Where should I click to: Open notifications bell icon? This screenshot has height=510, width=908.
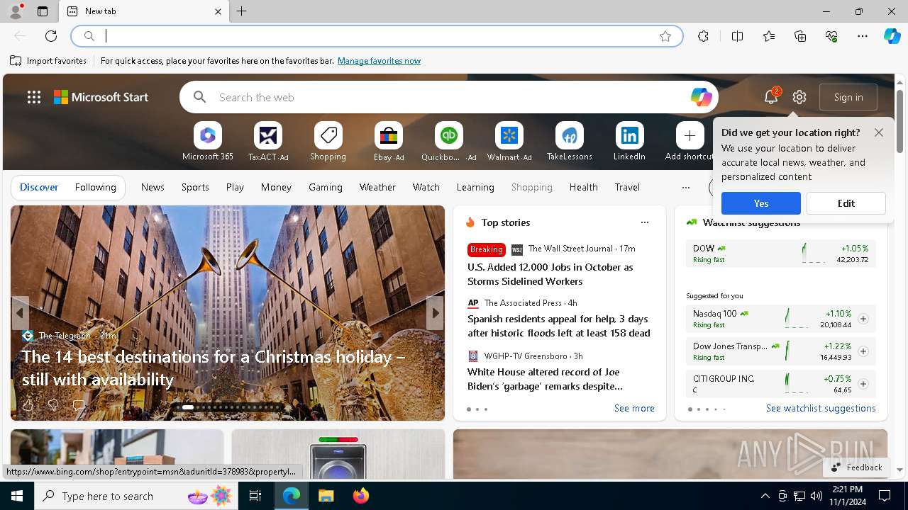[771, 97]
